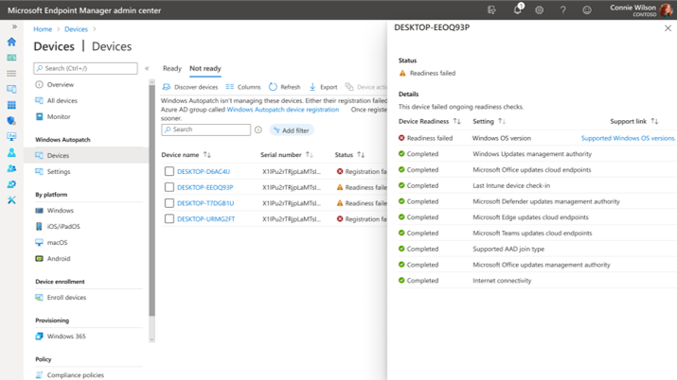The width and height of the screenshot is (677, 380).
Task: Open Endpoint security shield icon in rail
Action: [11, 121]
